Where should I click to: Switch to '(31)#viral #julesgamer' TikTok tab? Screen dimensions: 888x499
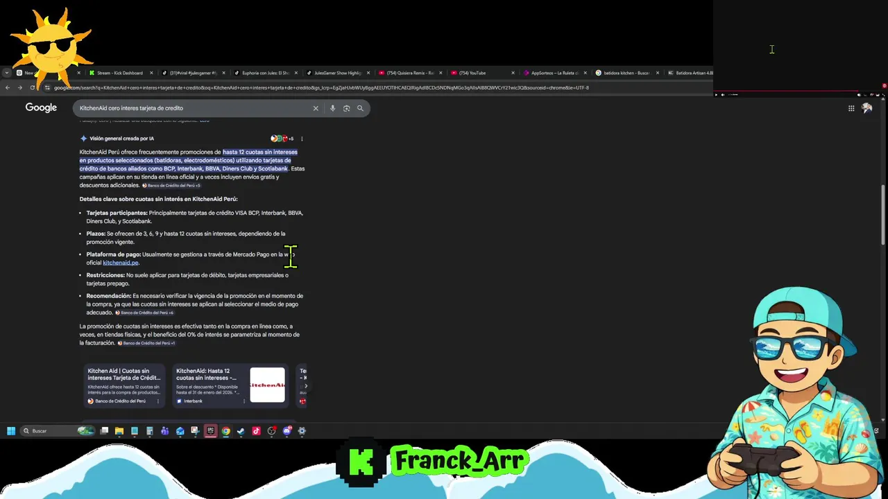[193, 73]
